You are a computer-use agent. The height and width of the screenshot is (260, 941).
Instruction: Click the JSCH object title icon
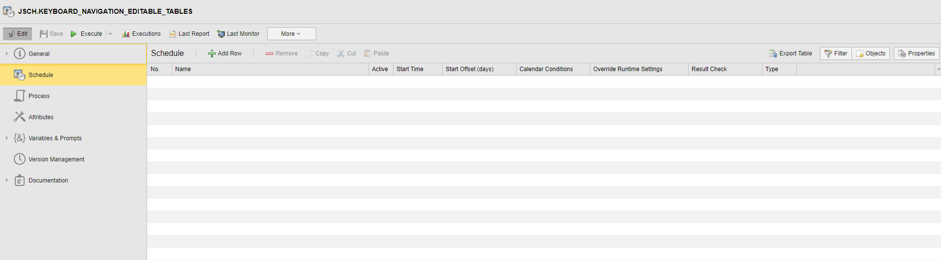[8, 11]
